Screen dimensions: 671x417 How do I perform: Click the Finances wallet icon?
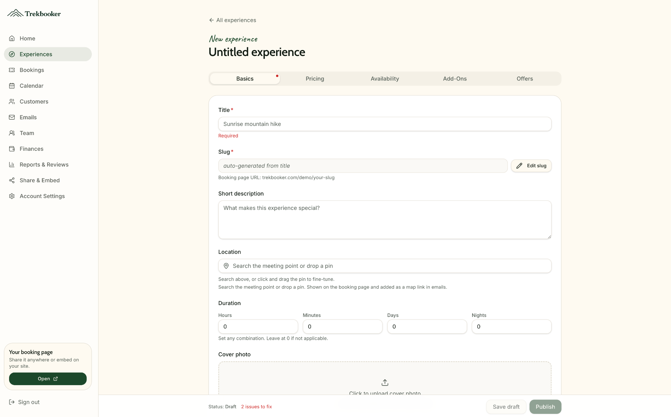[x=12, y=149]
